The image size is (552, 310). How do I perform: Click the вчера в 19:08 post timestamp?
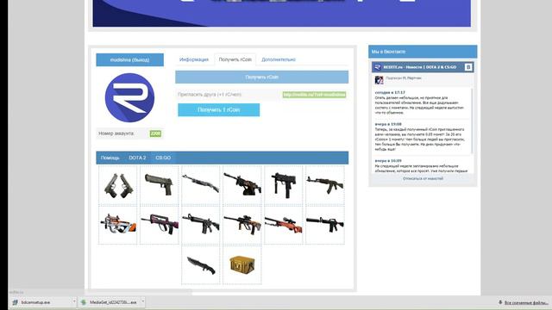387,124
